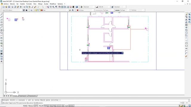Image resolution: width=191 pixels, height=107 pixels.
Task: Click the Open file icon
Action: tap(6, 7)
